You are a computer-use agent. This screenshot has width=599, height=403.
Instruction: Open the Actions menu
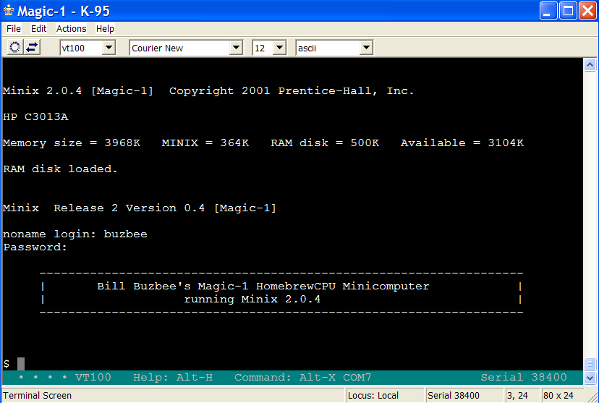71,29
